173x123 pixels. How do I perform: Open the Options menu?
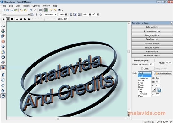click(x=36, y=6)
